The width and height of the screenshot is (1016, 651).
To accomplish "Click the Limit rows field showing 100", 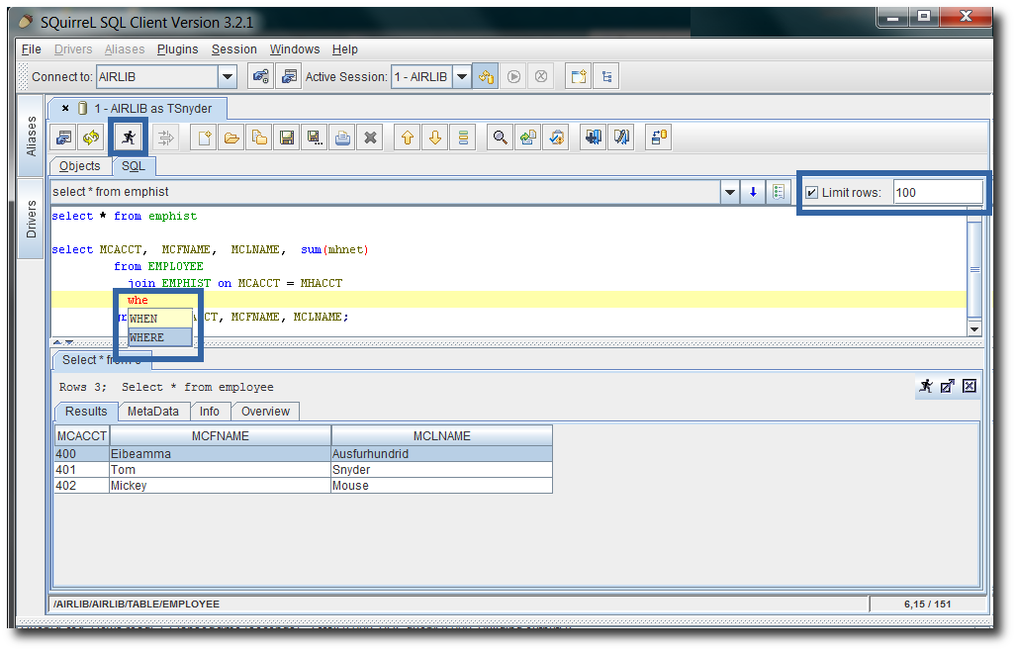I will (938, 192).
